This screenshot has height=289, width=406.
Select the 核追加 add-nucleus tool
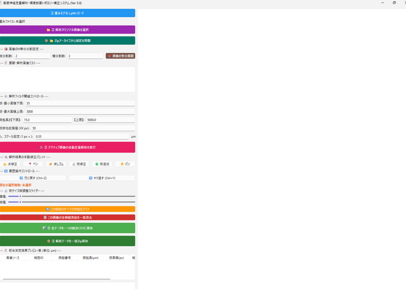pyautogui.click(x=102, y=164)
